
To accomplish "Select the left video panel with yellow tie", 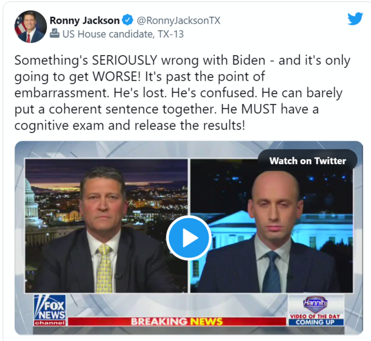I will tap(106, 226).
